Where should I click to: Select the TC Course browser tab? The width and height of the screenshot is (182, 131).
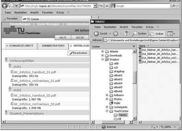click(56, 19)
